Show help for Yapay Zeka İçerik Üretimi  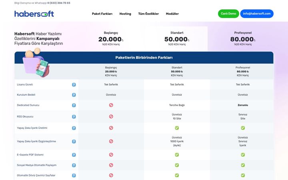coord(74,128)
